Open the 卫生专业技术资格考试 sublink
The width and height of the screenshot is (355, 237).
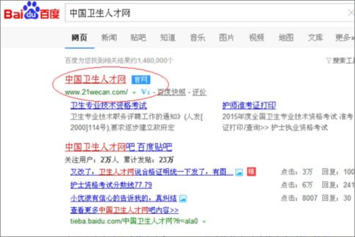tap(109, 106)
